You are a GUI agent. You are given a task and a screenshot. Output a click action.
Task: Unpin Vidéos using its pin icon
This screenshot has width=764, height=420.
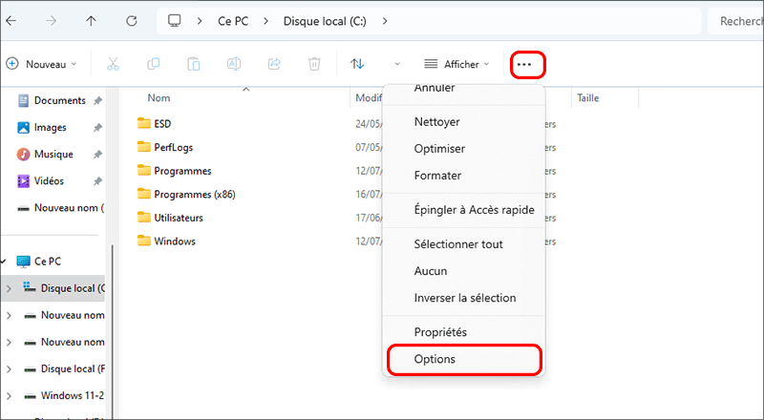[x=97, y=181]
